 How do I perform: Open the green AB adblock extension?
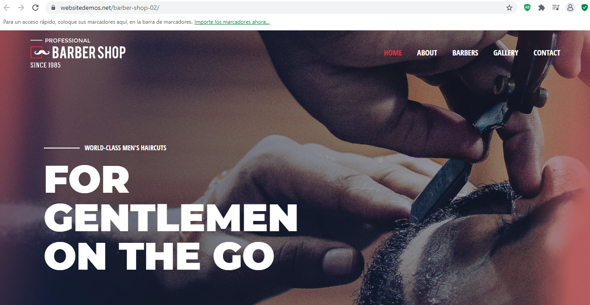[x=527, y=8]
